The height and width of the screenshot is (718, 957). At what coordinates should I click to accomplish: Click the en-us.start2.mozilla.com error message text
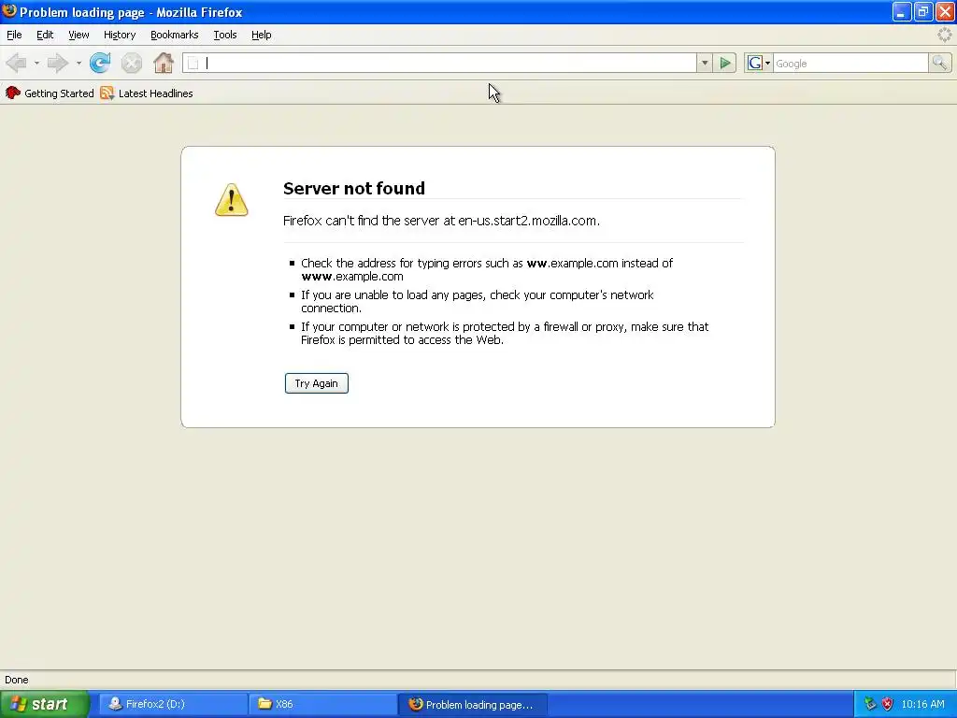point(441,221)
